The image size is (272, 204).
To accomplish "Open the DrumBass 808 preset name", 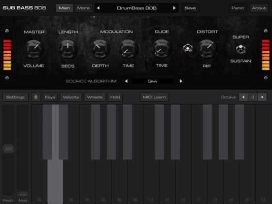I will coord(136,8).
